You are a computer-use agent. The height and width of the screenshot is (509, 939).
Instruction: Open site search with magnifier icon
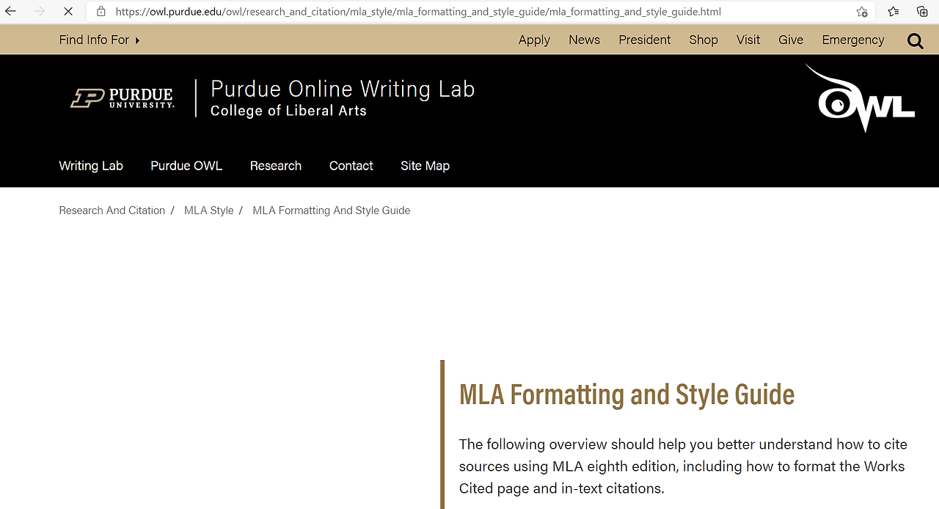coord(915,41)
